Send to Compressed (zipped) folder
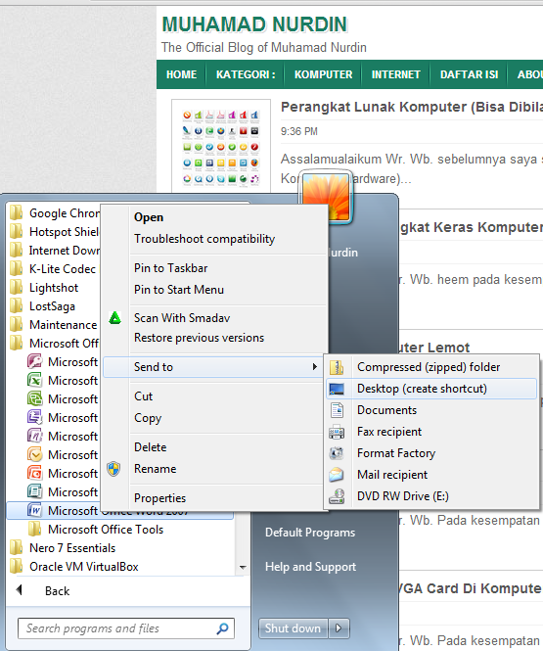 [x=431, y=367]
